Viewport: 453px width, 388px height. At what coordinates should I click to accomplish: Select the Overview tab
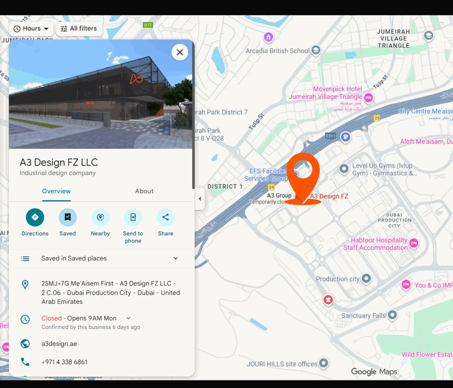click(56, 191)
